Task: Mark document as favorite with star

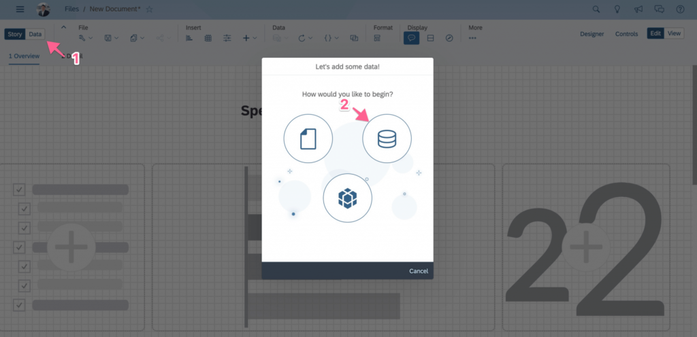Action: coord(149,10)
